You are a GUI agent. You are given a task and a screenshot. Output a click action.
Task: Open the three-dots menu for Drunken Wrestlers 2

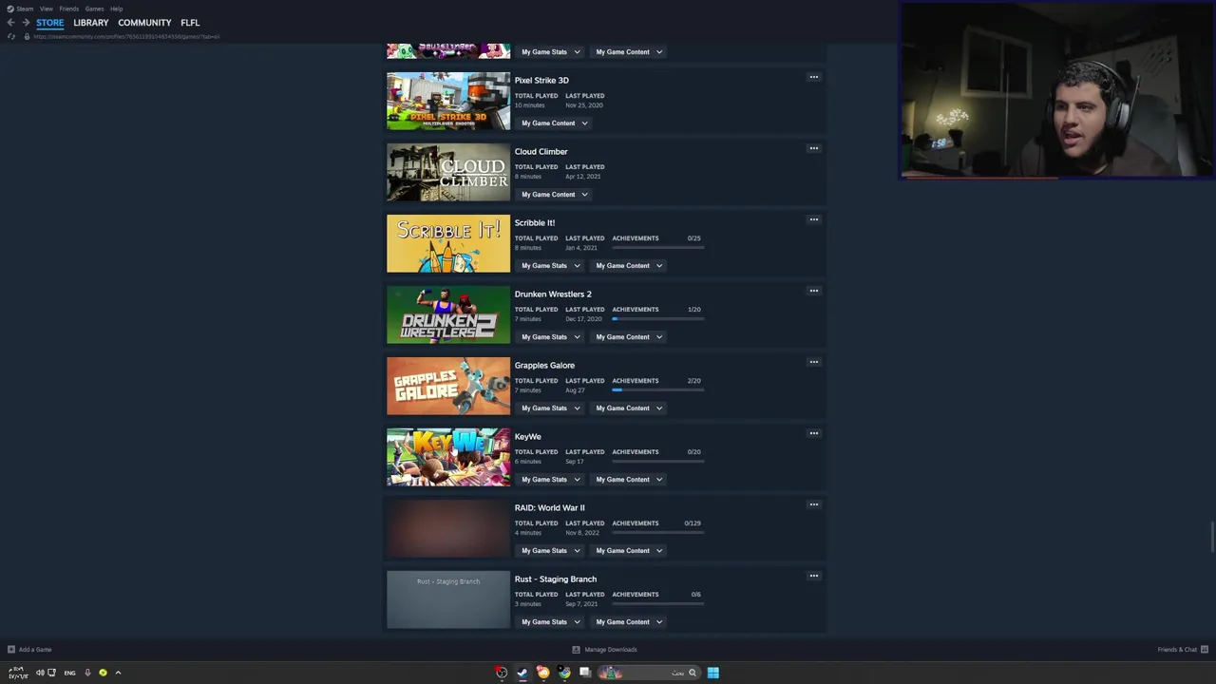813,291
